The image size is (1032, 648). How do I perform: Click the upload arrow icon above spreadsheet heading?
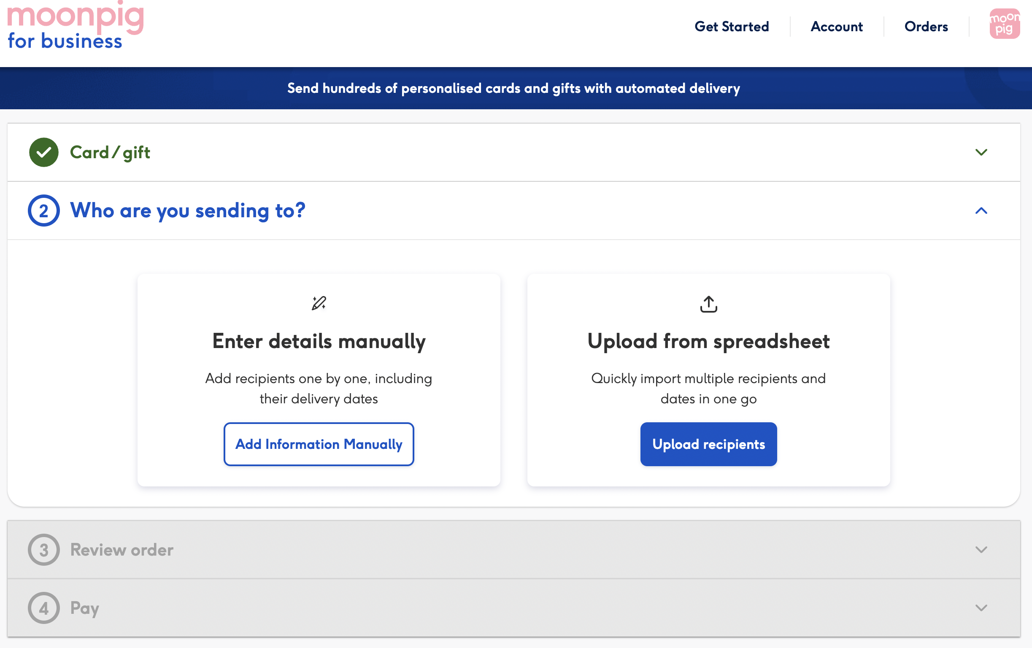708,304
